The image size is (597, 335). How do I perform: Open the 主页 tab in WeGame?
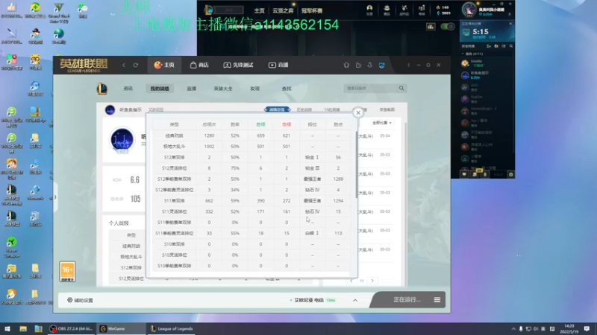coord(164,65)
